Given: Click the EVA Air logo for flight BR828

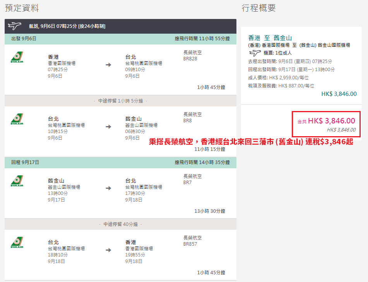Looking at the screenshot, I should point(17,57).
